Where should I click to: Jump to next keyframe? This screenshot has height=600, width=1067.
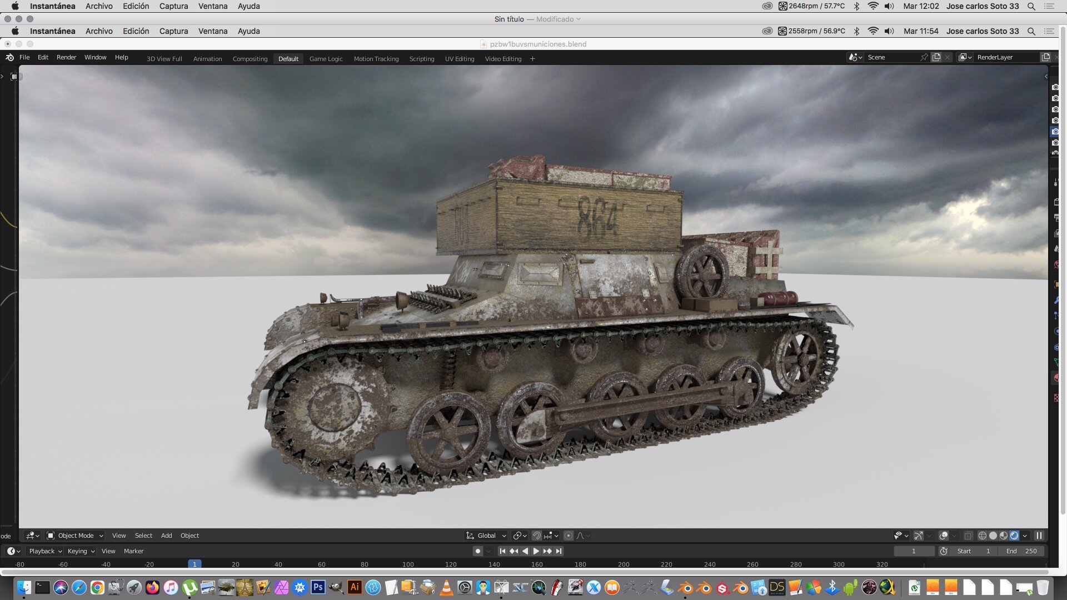pyautogui.click(x=547, y=551)
